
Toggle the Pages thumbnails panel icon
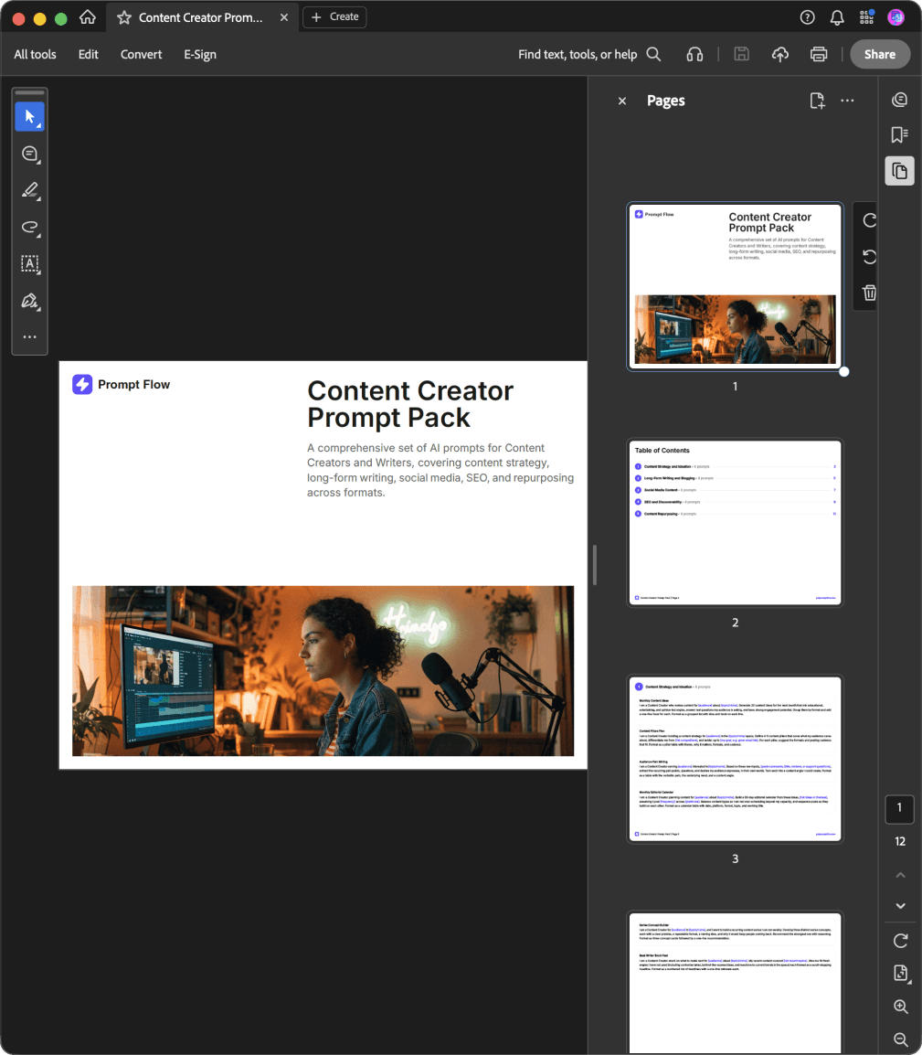click(x=899, y=171)
